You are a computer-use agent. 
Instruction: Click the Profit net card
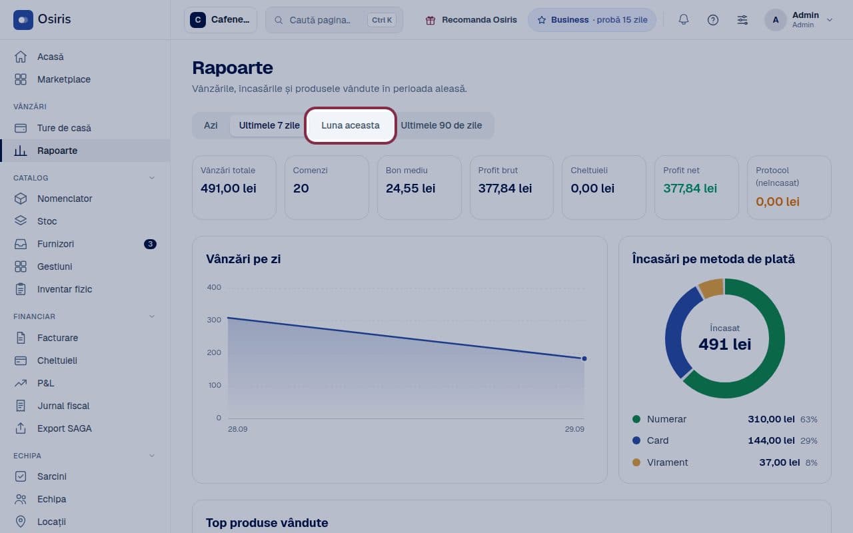point(696,187)
